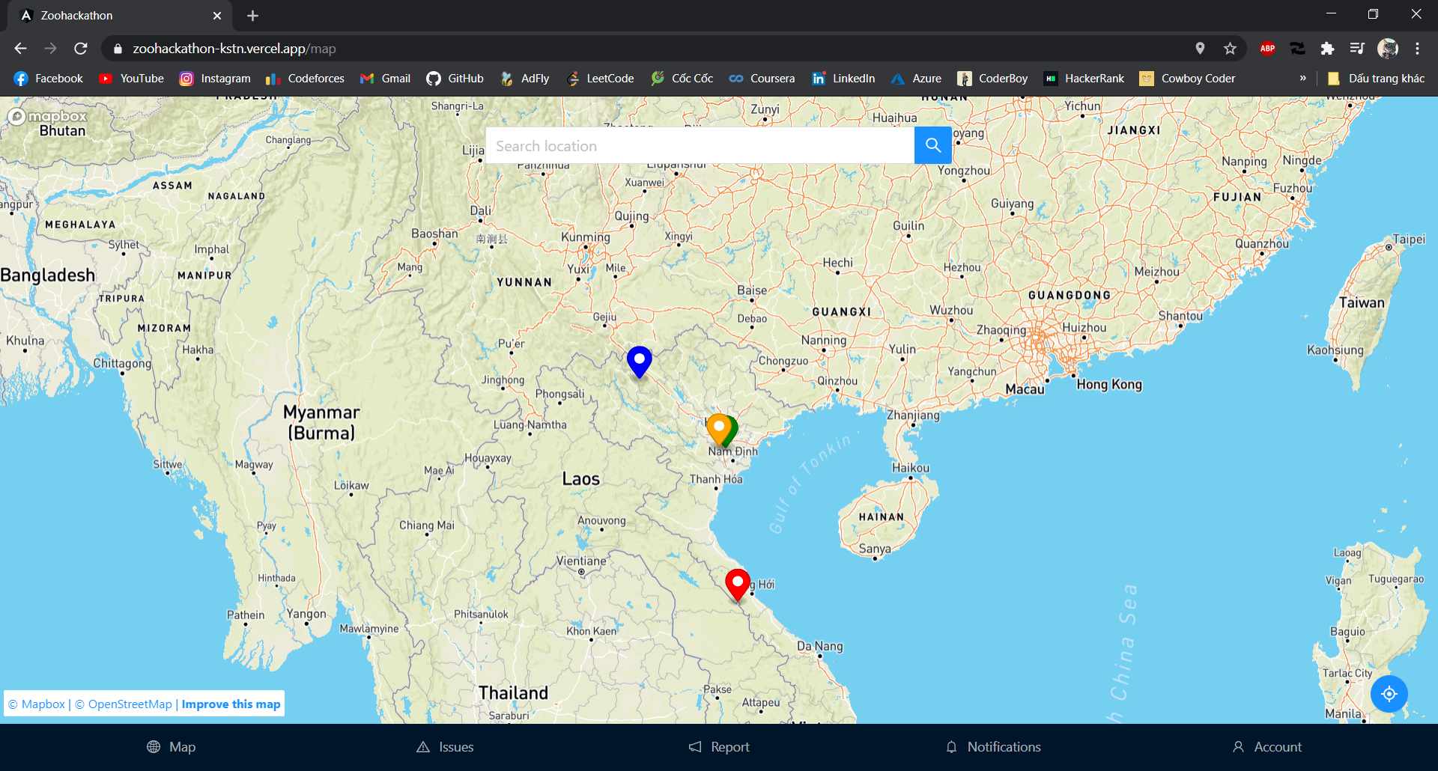
Task: Bookmark this page with the star icon
Action: (1230, 49)
